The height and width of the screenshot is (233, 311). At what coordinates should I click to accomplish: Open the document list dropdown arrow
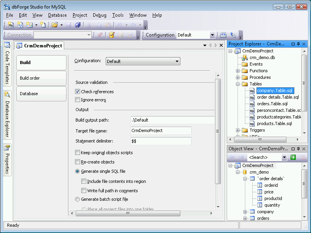[205, 45]
